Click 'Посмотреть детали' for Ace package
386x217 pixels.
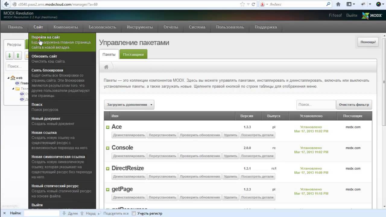click(x=258, y=135)
